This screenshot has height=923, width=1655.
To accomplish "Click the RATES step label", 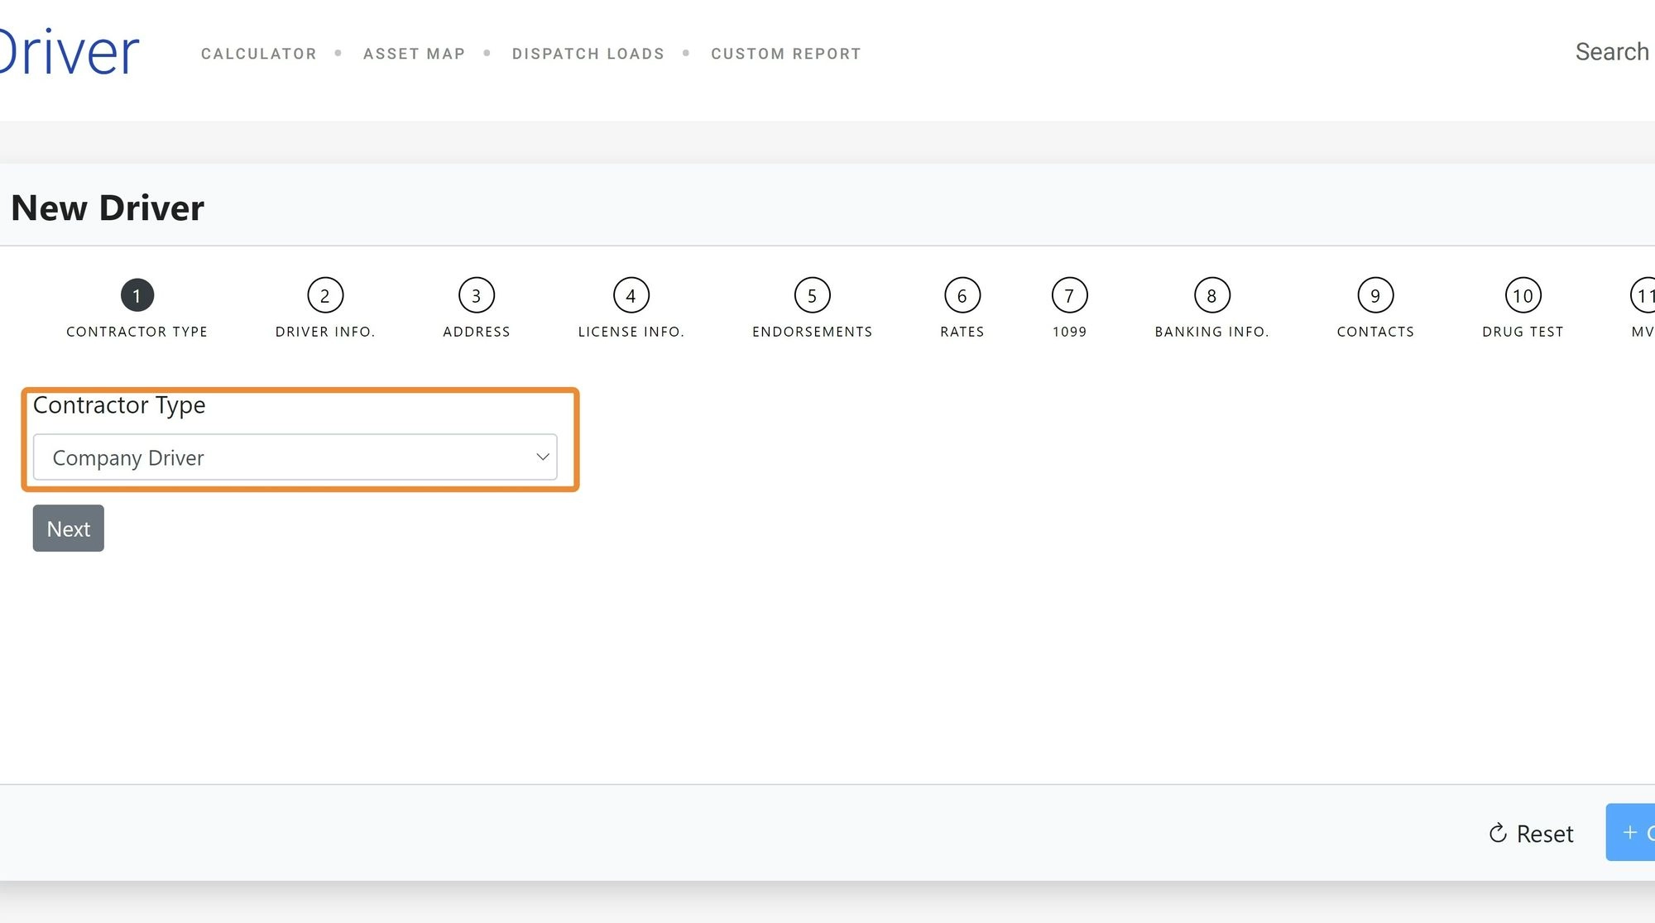I will pyautogui.click(x=962, y=332).
